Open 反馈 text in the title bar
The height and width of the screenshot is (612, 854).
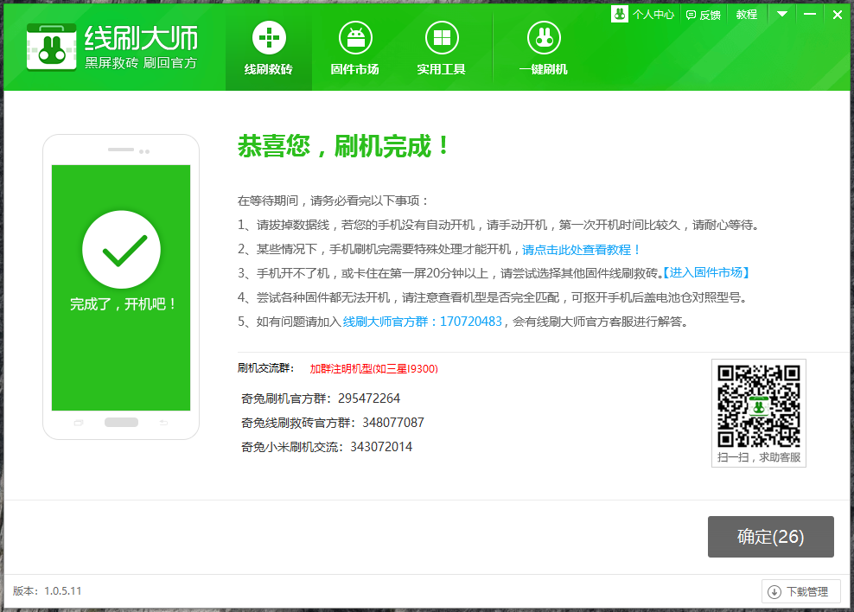click(711, 16)
